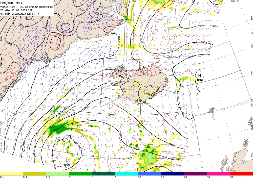Click the '1018' isobar label over Greenland
Screen dimensions: 253x179
tap(22, 25)
